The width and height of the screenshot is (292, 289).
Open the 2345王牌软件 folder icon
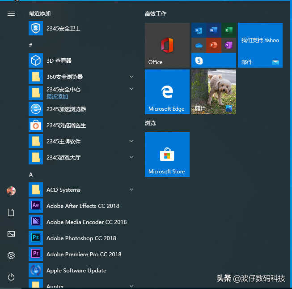[36, 141]
